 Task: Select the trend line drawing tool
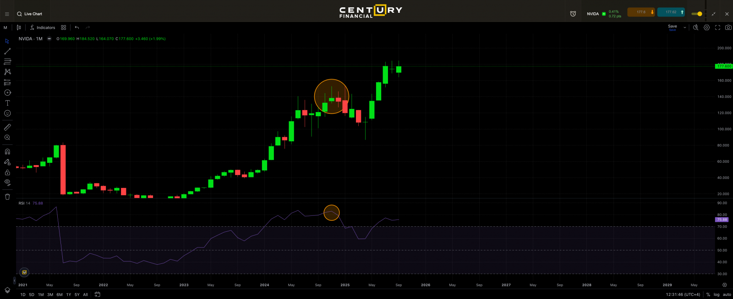7,51
